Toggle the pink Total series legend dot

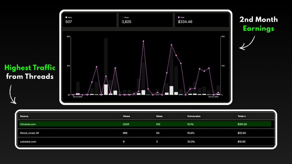(x=179, y=17)
